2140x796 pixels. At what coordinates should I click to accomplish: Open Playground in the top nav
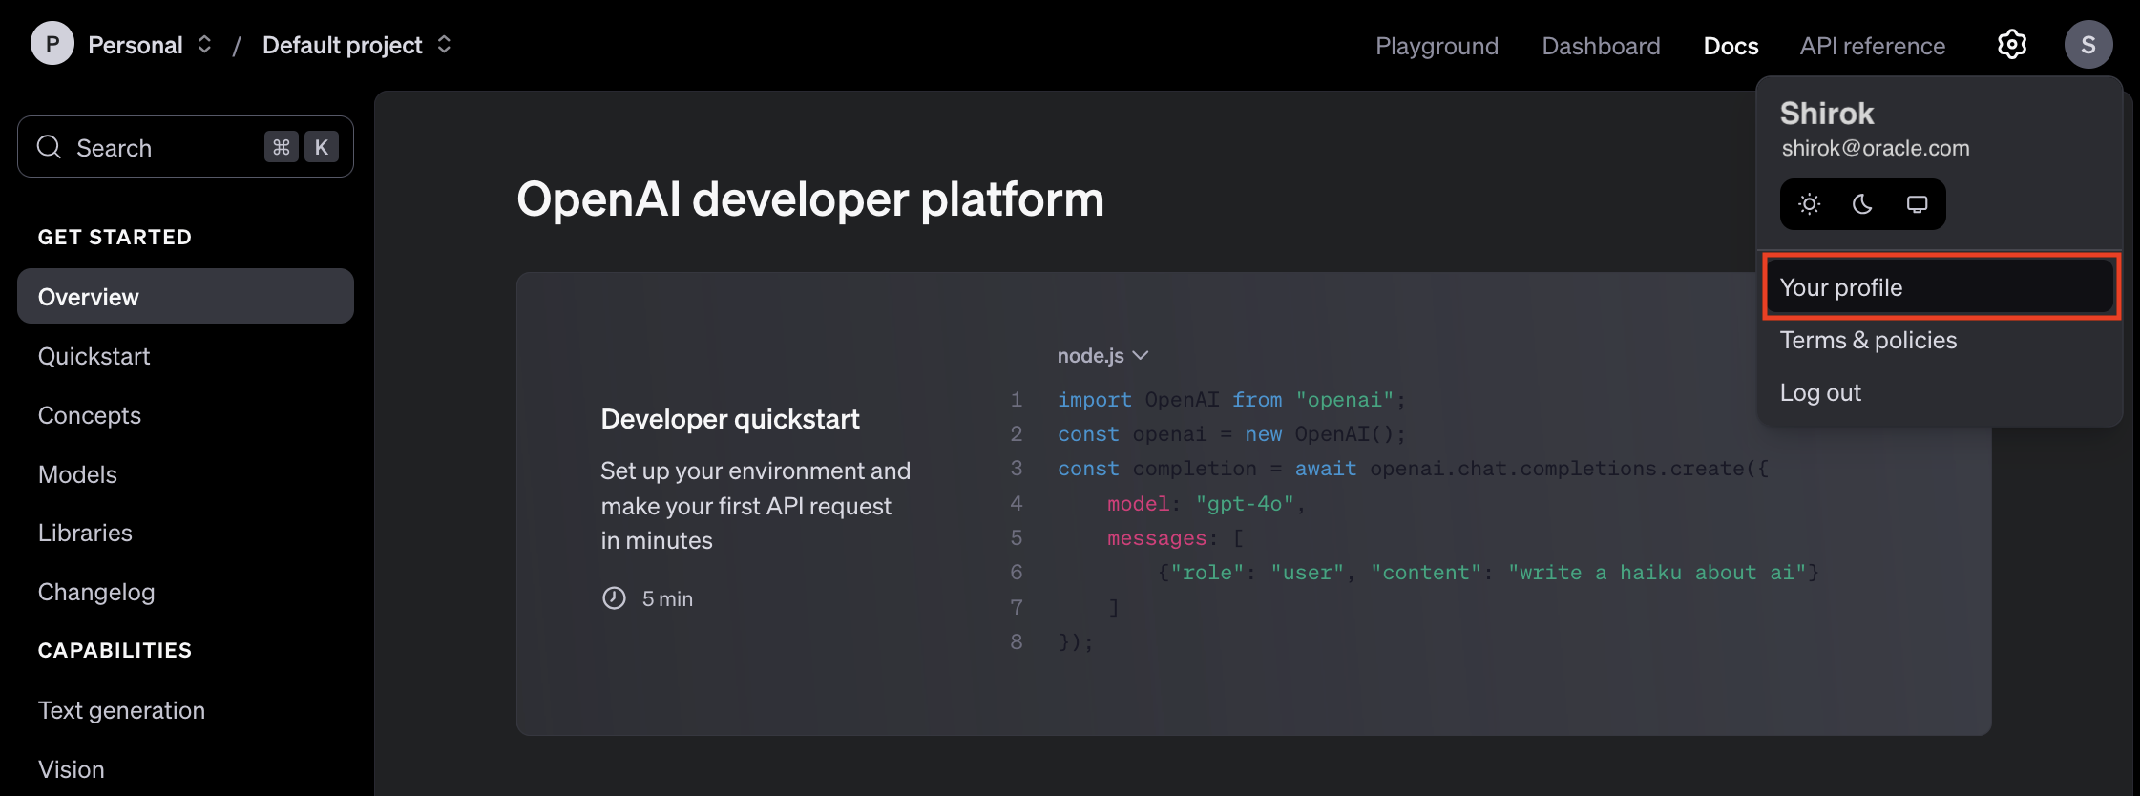[x=1437, y=46]
